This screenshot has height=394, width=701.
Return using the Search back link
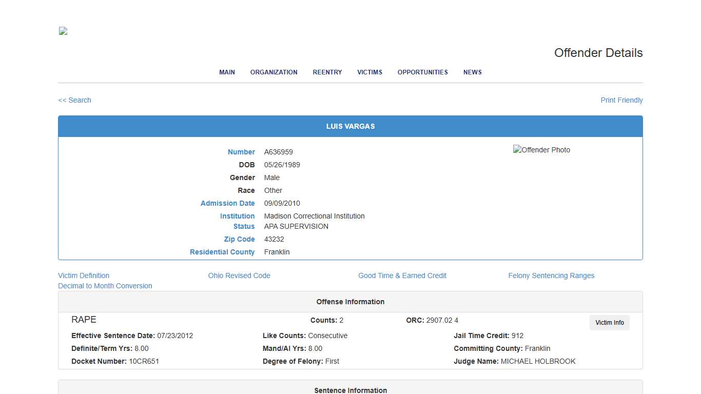tap(74, 100)
